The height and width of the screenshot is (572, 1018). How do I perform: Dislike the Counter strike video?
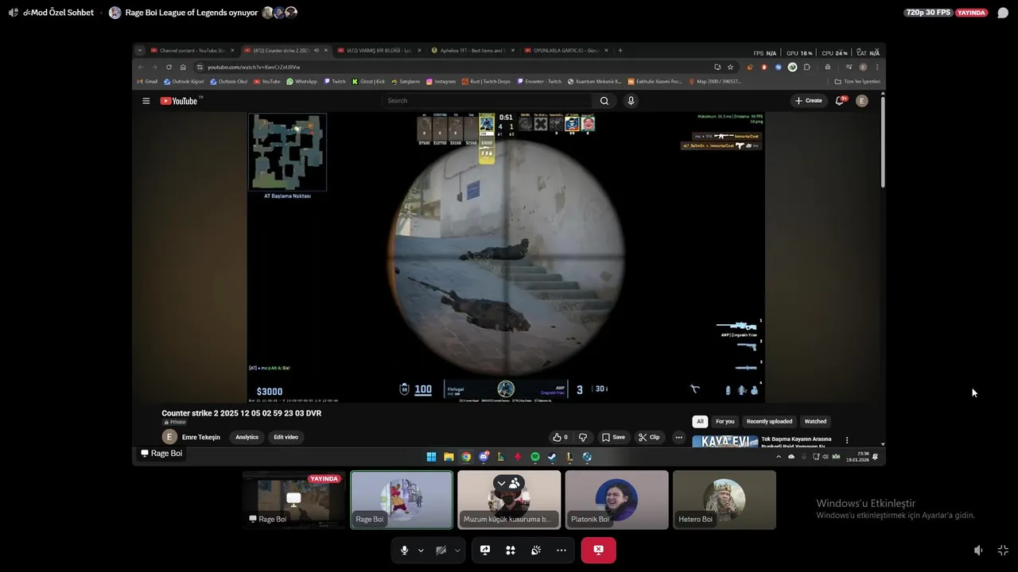pos(583,437)
